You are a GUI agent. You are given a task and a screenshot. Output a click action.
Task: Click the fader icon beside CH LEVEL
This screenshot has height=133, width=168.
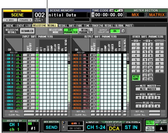64,128
